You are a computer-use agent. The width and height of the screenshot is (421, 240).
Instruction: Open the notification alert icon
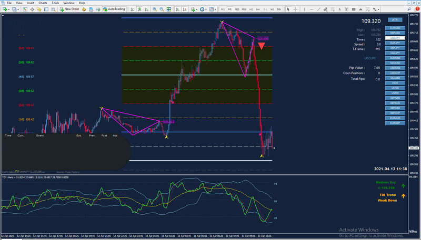[417, 9]
